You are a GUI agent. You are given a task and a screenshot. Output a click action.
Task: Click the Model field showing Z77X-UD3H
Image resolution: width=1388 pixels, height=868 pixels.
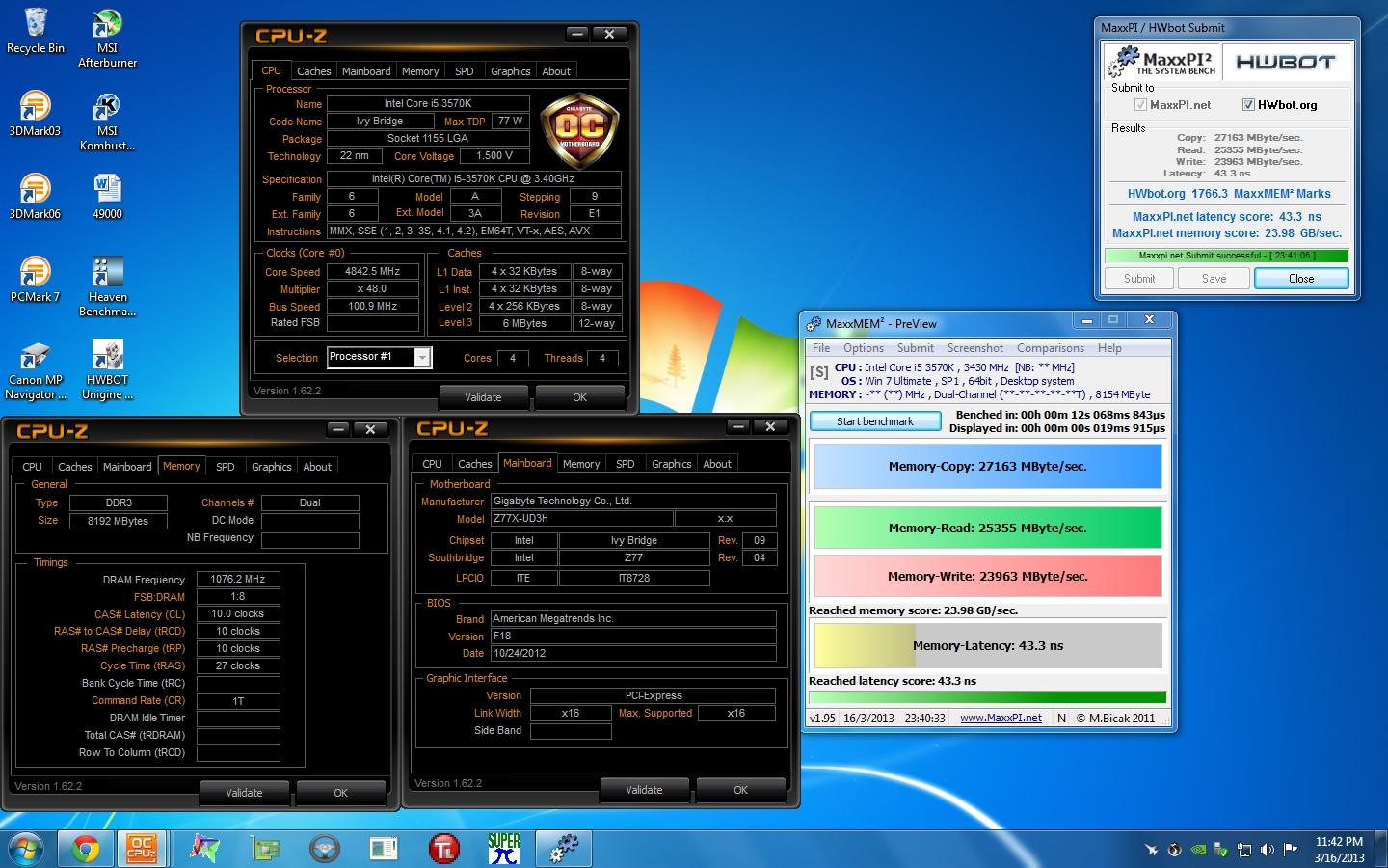coord(581,519)
